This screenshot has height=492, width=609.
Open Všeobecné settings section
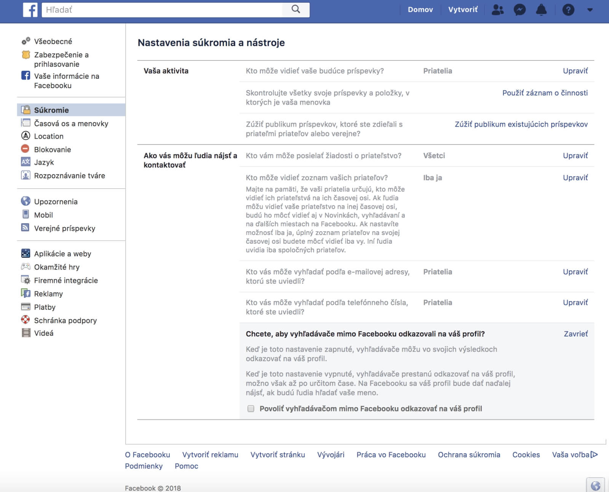[53, 41]
